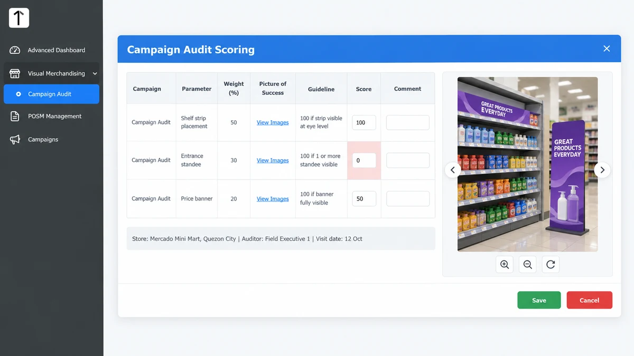Click the Score column header
This screenshot has height=356, width=634.
(363, 89)
